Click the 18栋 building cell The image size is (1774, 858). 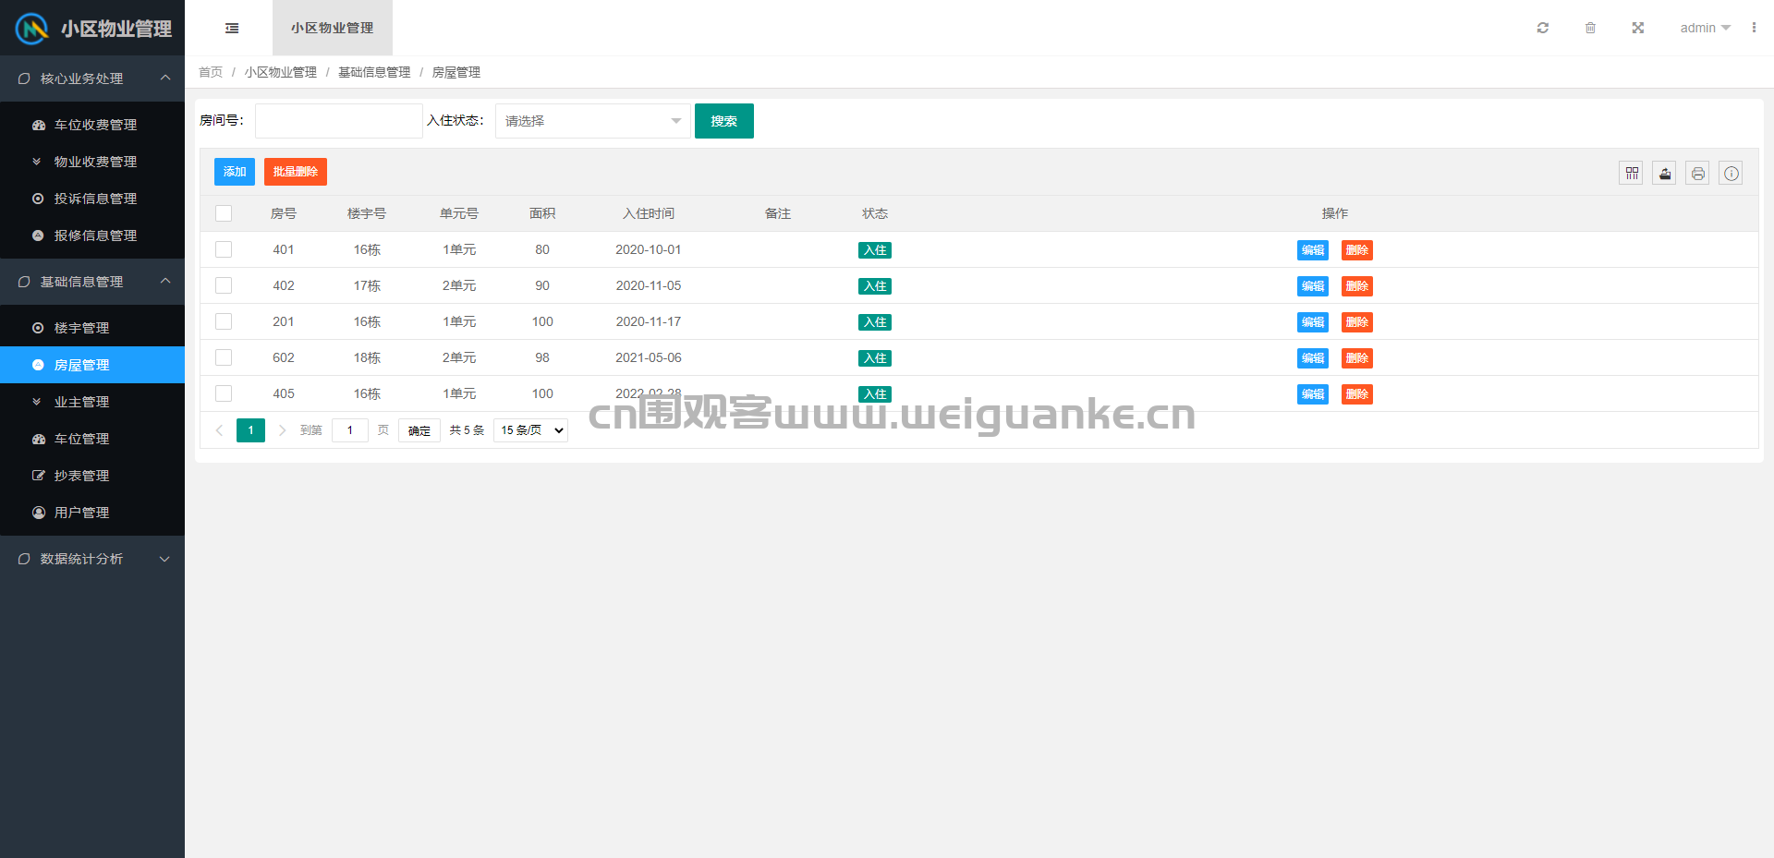pyautogui.click(x=367, y=357)
